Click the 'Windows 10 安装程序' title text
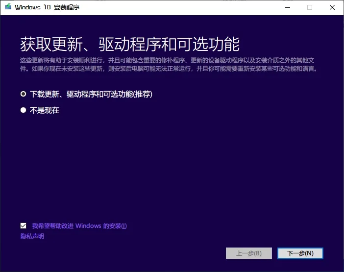The width and height of the screenshot is (344, 272). click(47, 7)
